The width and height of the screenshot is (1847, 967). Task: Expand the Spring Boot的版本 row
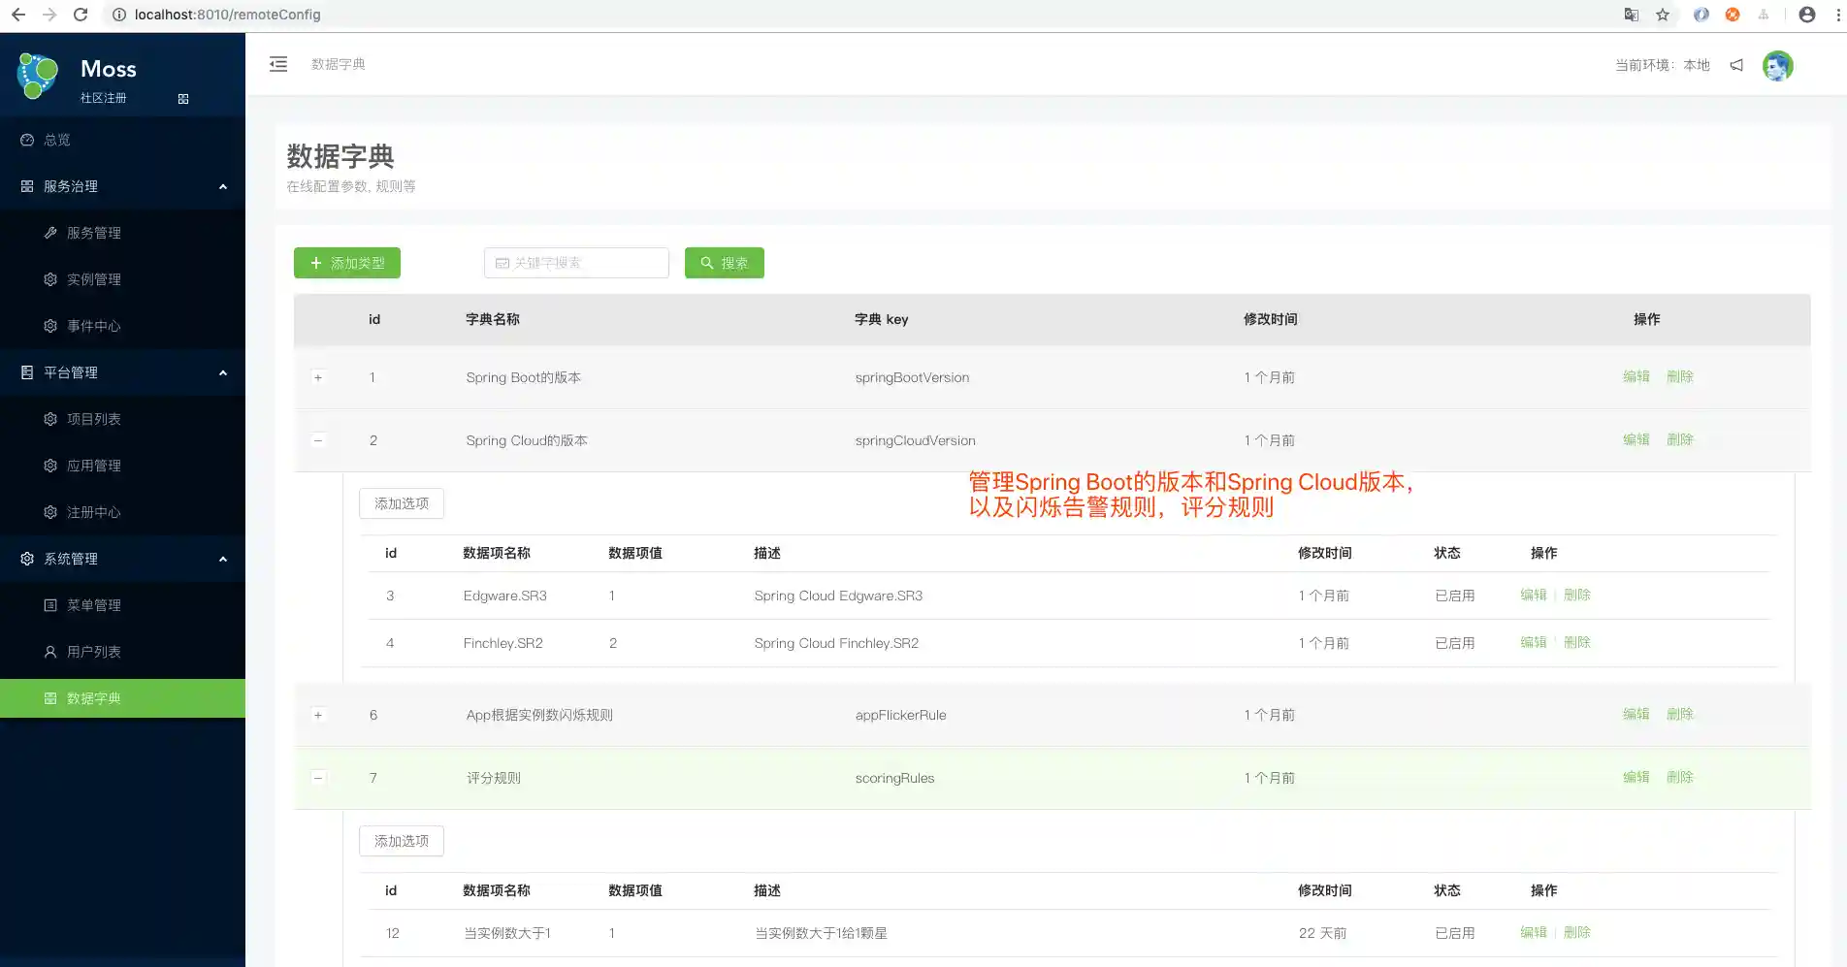318,377
